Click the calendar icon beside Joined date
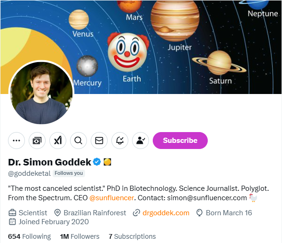The height and width of the screenshot is (243, 282). click(12, 222)
